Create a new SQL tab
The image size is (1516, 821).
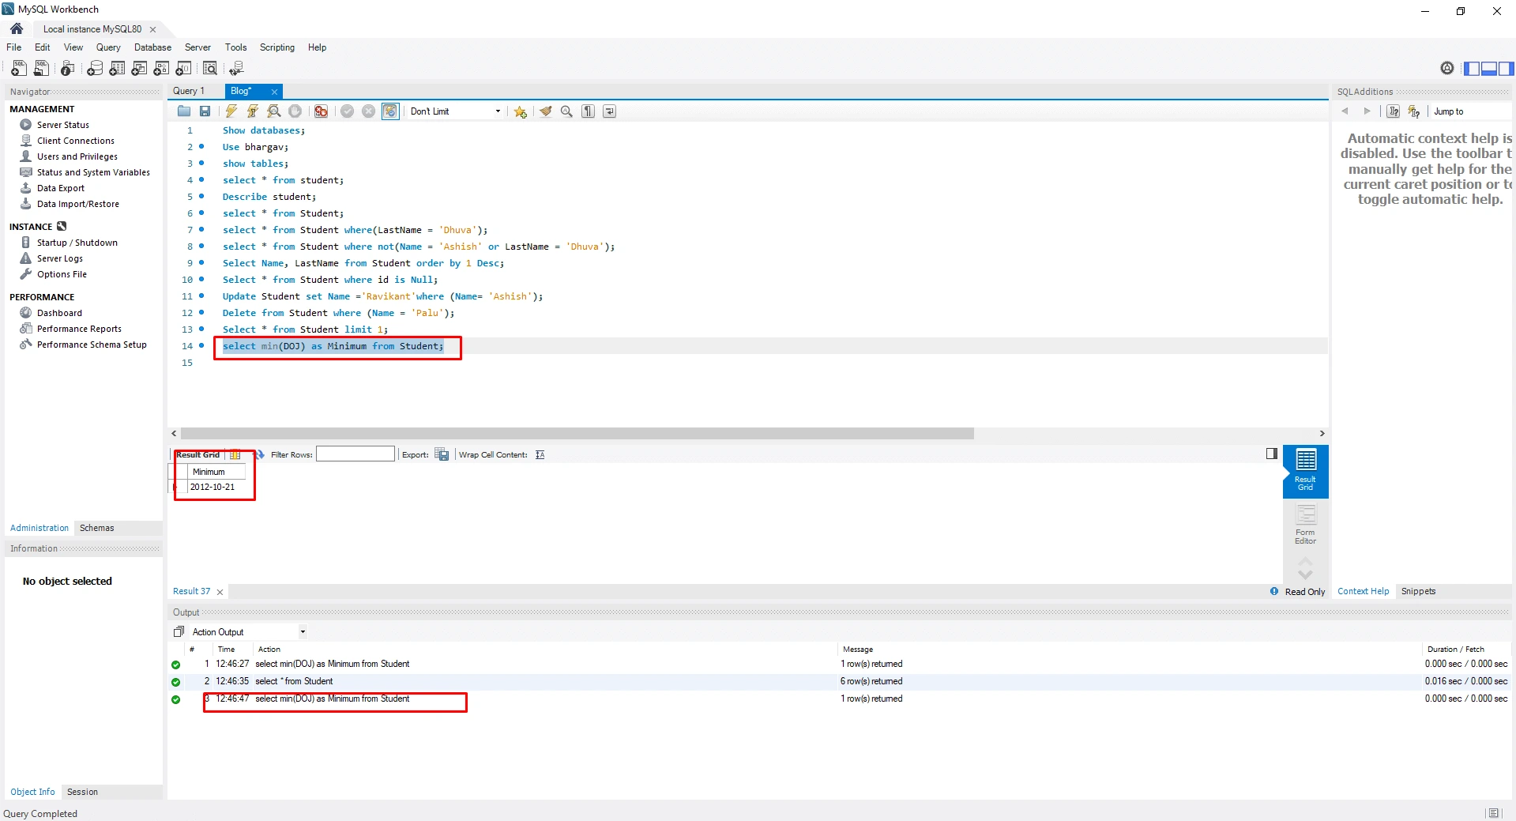pos(19,69)
